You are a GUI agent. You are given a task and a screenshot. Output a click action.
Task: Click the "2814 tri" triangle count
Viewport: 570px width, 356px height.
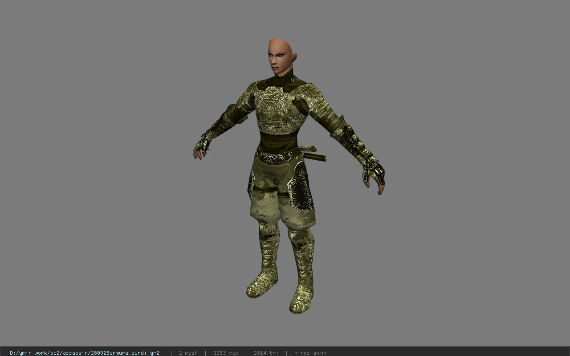coord(266,353)
